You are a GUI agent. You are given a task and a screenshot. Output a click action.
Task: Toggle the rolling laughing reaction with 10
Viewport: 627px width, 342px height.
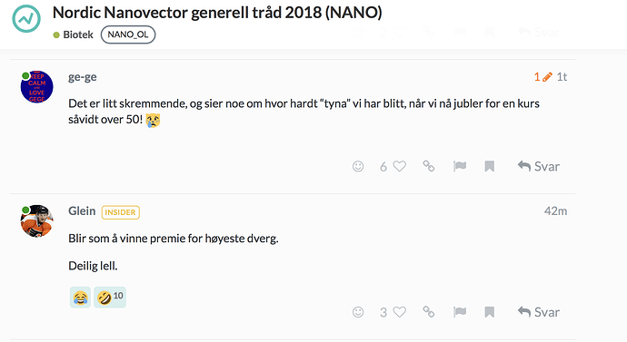click(110, 298)
